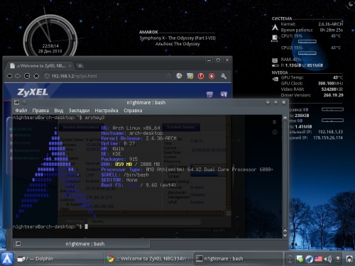Image resolution: width=355 pixels, height=266 pixels.
Task: Reload the ZyXEL page
Action: [x=27, y=76]
